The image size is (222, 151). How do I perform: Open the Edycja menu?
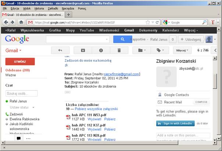(x=15, y=8)
